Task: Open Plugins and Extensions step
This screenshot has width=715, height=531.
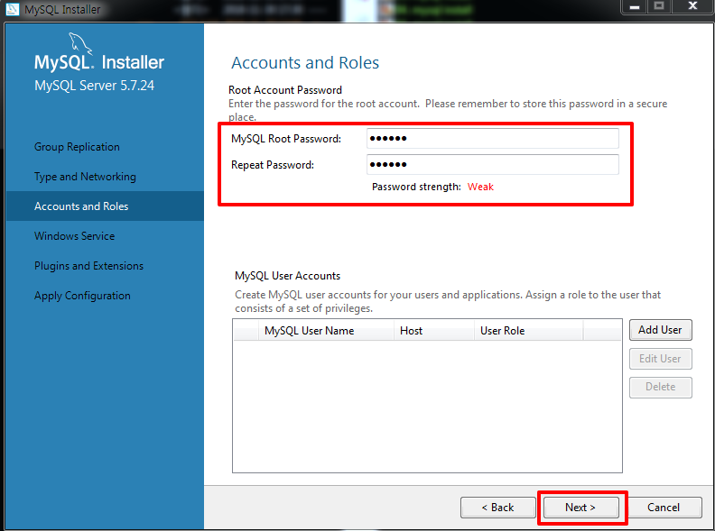Action: click(x=88, y=266)
